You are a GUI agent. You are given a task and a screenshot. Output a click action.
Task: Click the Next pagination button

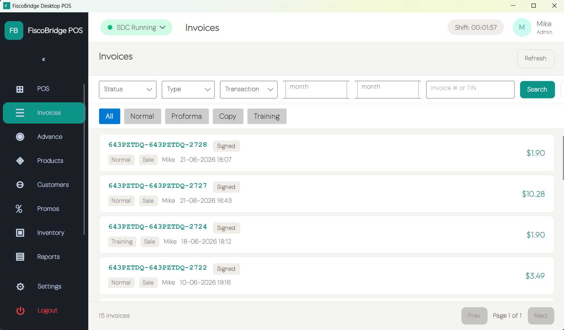(x=541, y=316)
